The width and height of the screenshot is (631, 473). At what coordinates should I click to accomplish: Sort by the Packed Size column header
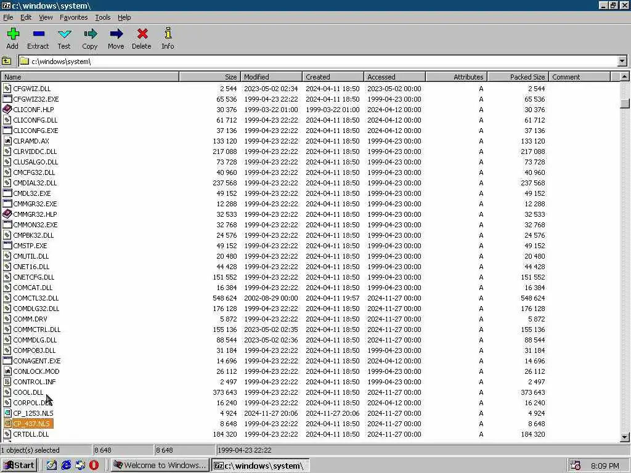(518, 77)
